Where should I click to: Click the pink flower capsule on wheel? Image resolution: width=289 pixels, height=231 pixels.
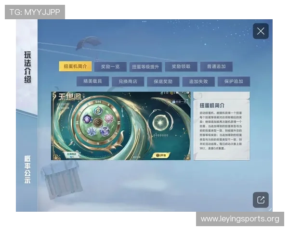tap(109, 118)
